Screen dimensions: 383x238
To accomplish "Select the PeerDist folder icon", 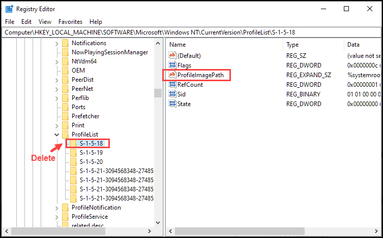I will 65,80.
